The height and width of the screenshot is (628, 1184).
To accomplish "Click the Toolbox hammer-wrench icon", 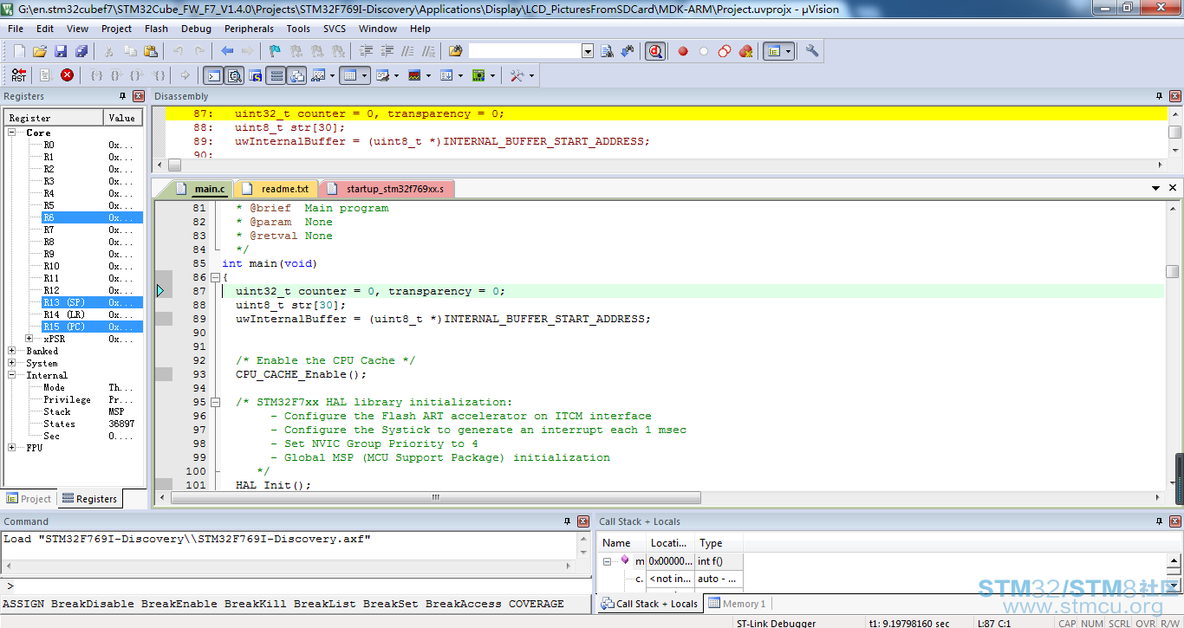I will pyautogui.click(x=517, y=75).
